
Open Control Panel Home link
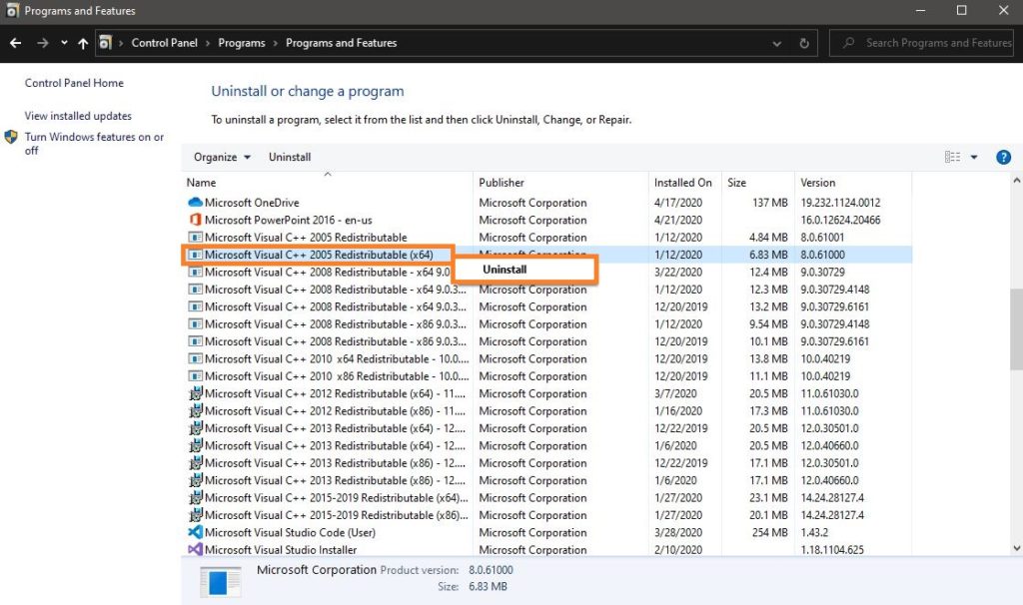tap(74, 83)
